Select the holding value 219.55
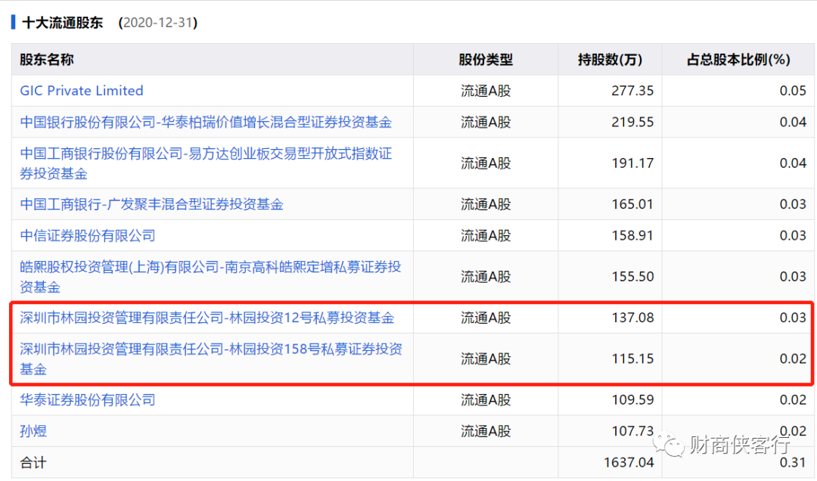 tap(632, 122)
